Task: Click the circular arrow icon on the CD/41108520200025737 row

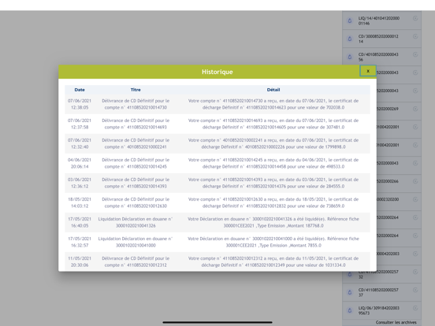Action: [415, 290]
